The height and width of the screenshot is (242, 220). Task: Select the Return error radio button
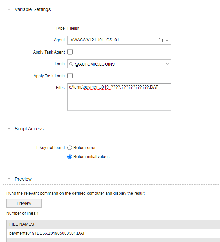[x=70, y=148]
